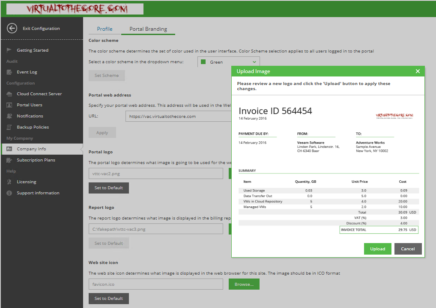This screenshot has width=436, height=308.
Task: Click the Exit Configuration back arrow icon
Action: coord(12,28)
